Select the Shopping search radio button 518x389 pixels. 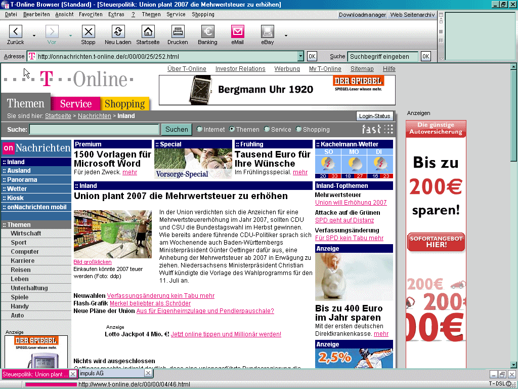(298, 129)
